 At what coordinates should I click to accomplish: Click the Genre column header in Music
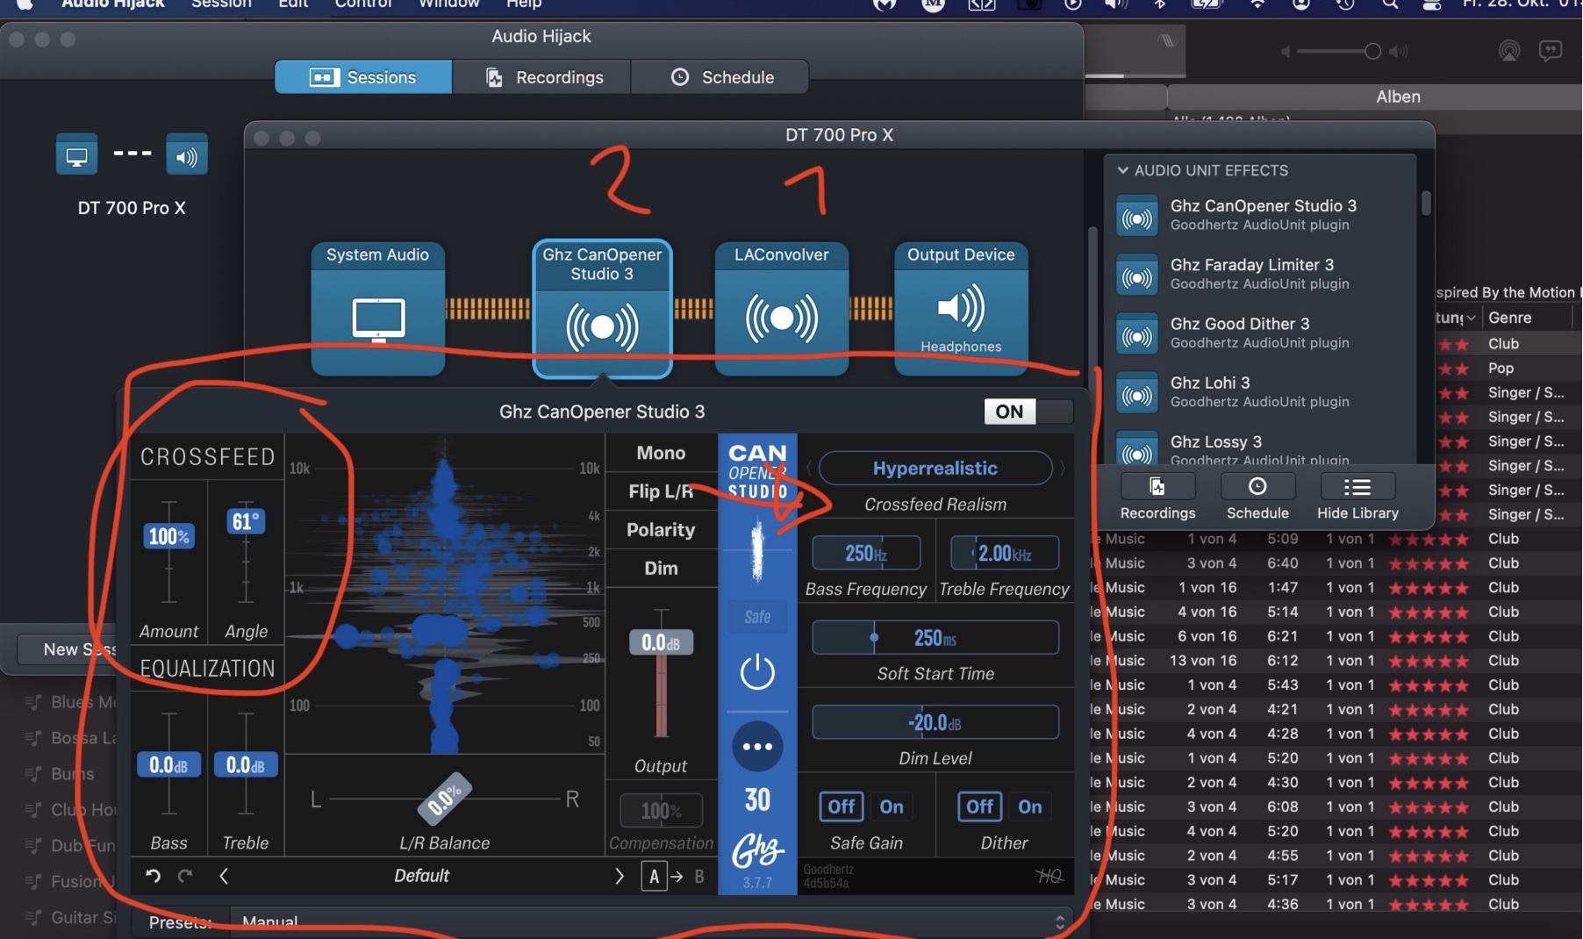pyautogui.click(x=1509, y=318)
